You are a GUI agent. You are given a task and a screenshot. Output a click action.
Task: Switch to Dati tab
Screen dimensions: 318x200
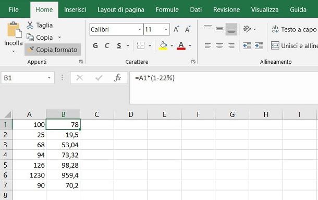point(196,9)
